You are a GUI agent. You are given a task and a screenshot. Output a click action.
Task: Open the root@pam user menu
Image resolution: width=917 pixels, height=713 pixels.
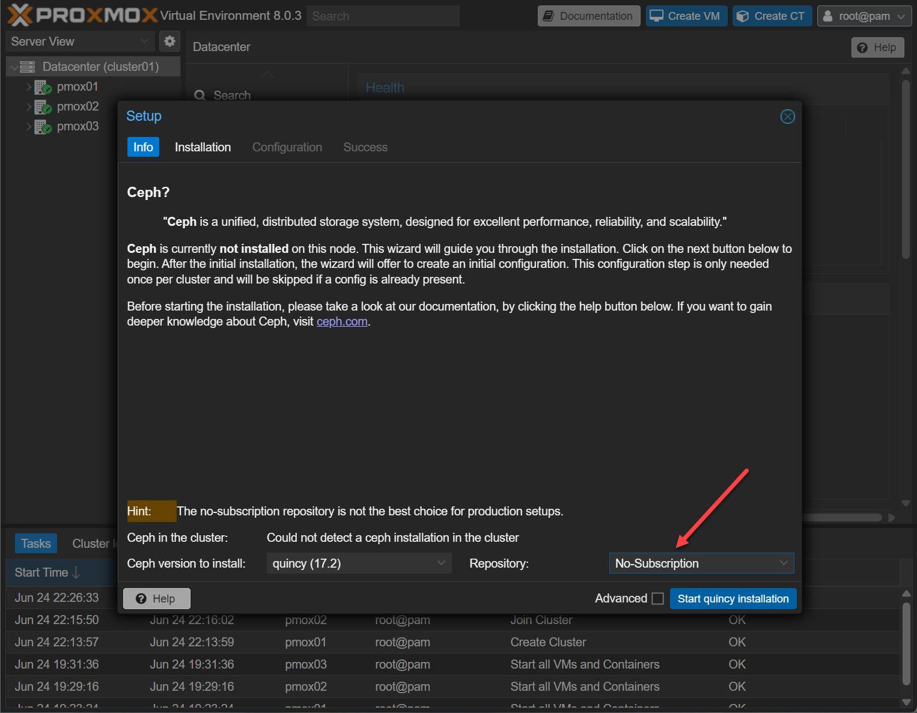(864, 16)
